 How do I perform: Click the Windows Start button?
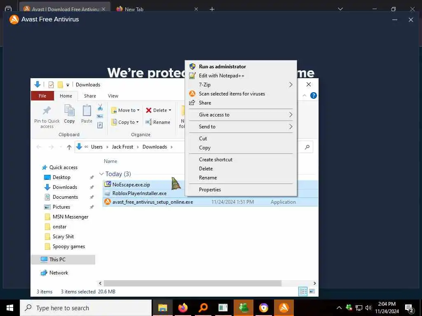(x=10, y=308)
